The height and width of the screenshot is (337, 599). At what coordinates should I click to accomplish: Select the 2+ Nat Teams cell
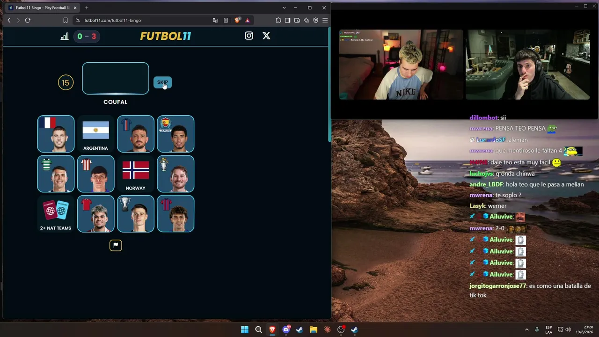pyautogui.click(x=56, y=213)
